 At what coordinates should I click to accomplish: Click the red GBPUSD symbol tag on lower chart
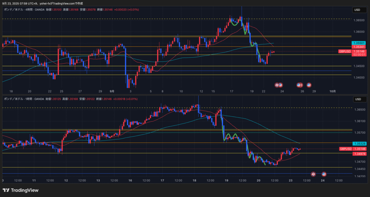tap(345, 149)
